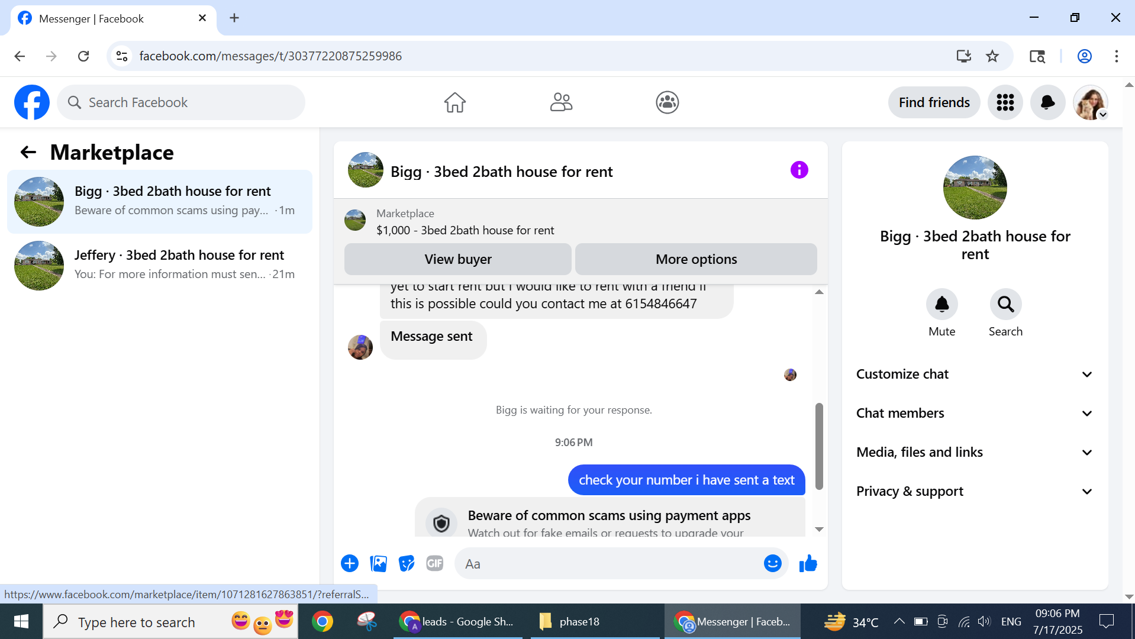Viewport: 1135px width, 639px height.
Task: Install app icon in address bar
Action: tap(964, 56)
